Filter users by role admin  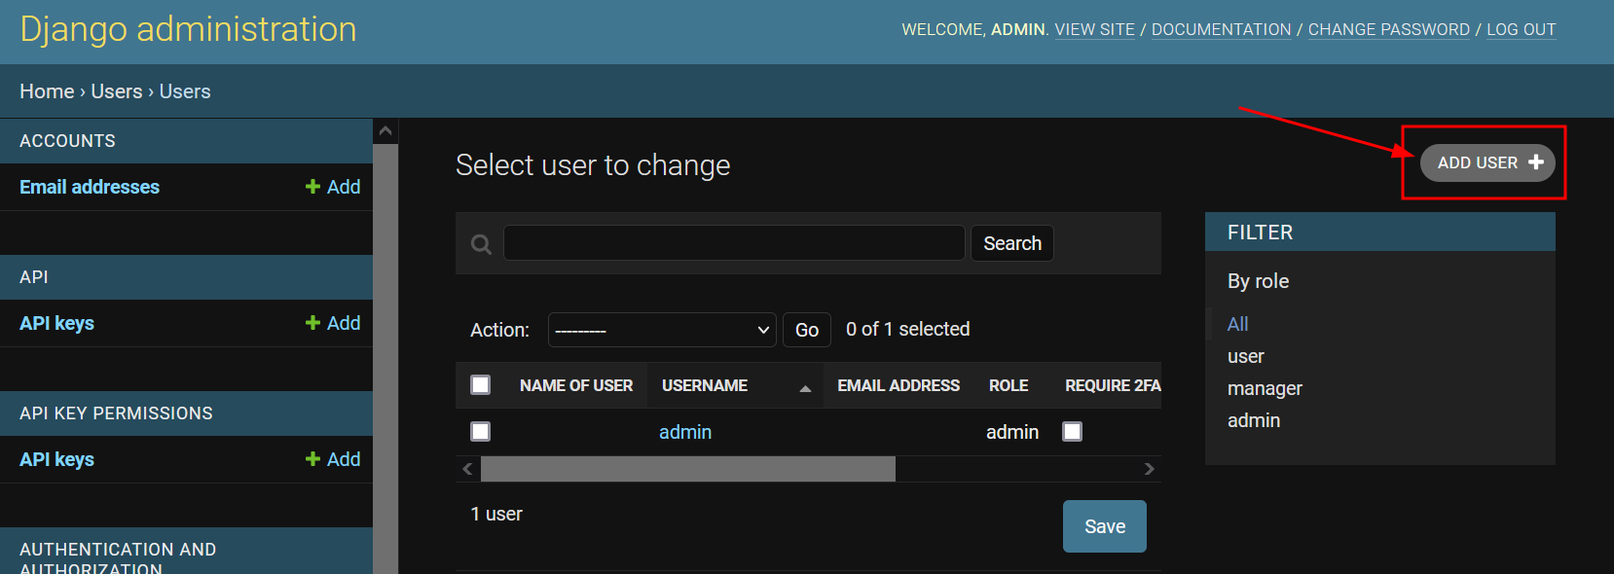pyautogui.click(x=1254, y=420)
